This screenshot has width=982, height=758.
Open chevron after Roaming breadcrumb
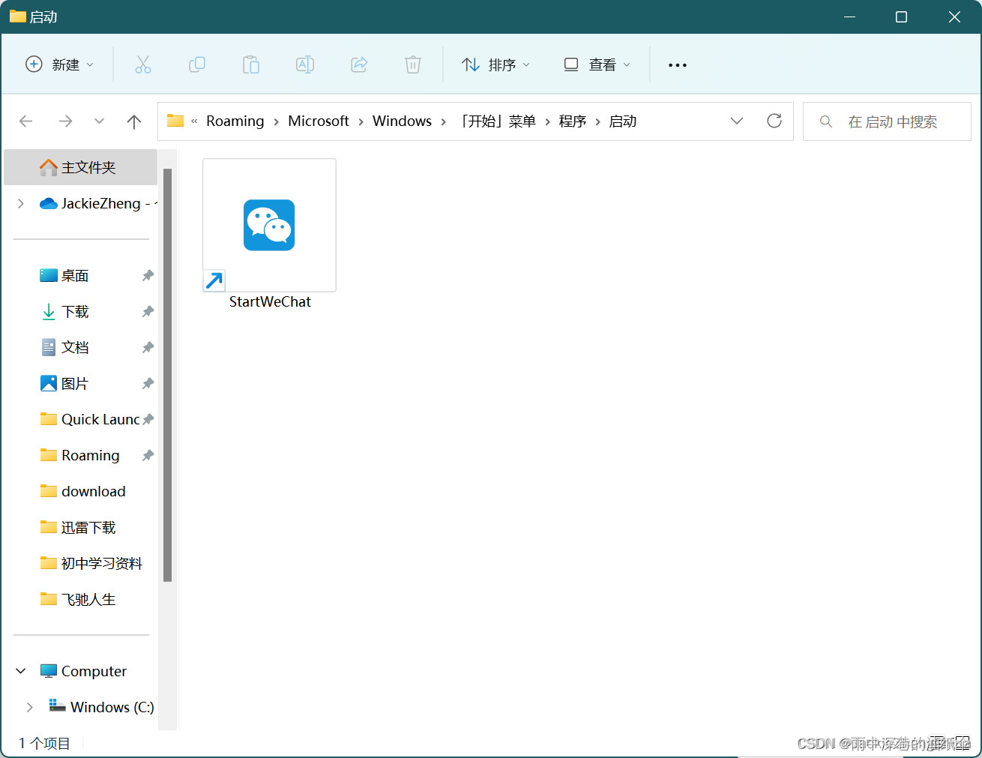277,121
